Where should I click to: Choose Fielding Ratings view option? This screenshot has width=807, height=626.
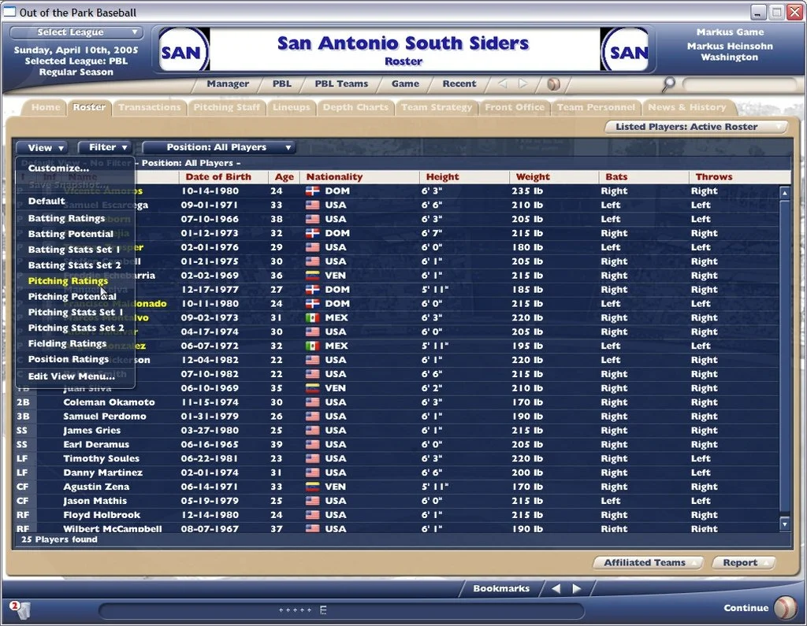tap(67, 343)
